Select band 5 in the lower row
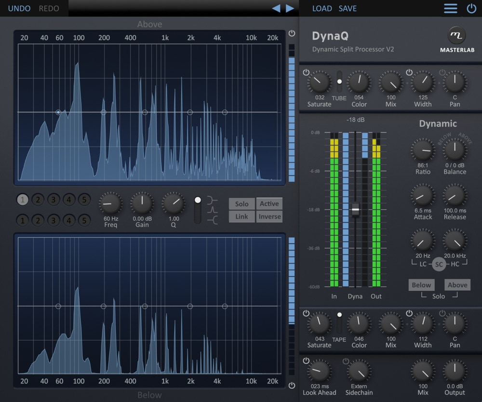The height and width of the screenshot is (402, 482). coord(84,221)
